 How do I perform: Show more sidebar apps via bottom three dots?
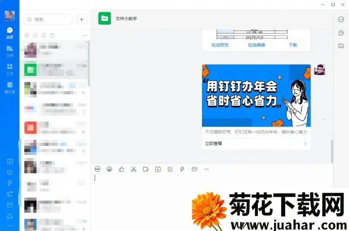click(10, 226)
